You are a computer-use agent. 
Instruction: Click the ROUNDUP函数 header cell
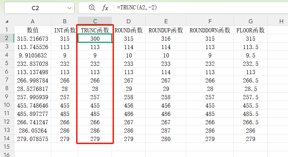click(166, 30)
